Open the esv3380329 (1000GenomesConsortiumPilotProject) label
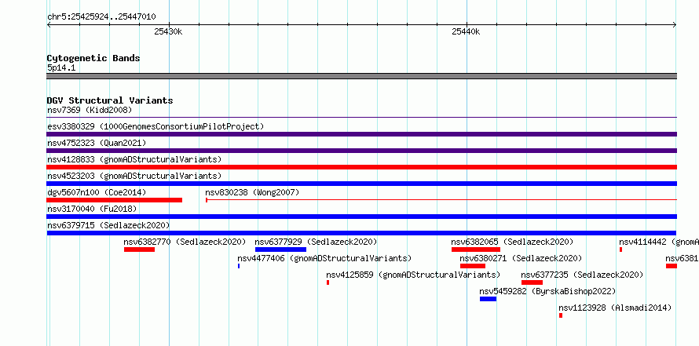699x346 pixels. (x=156, y=126)
